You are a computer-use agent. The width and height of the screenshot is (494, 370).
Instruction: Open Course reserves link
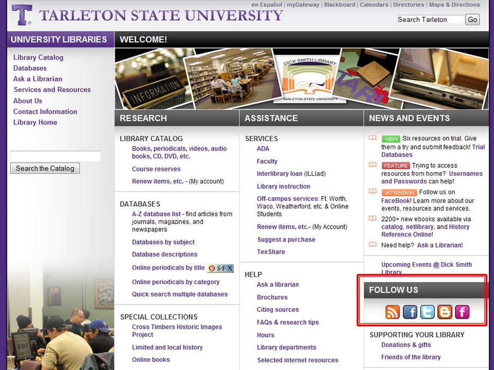point(156,169)
